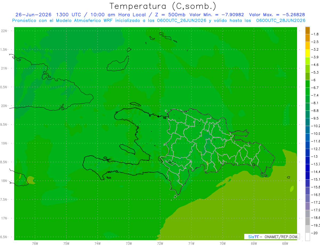Click the -4.6 legend value

315,65
